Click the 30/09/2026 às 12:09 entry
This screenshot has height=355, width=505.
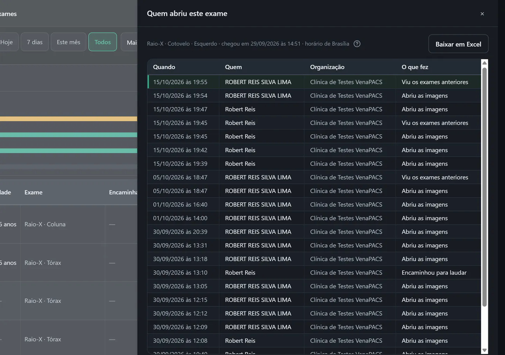(x=314, y=327)
